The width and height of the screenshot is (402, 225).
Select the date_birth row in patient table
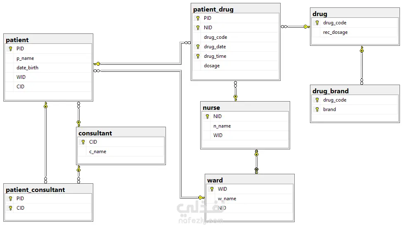point(48,68)
